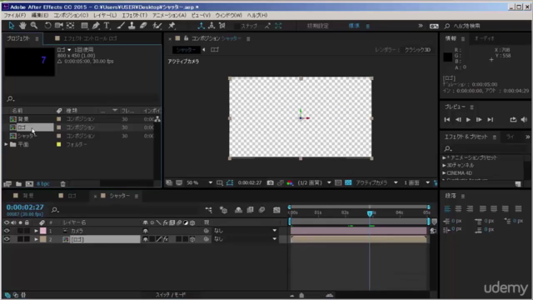
Task: Take snapshot with camera icon in viewer
Action: tap(270, 183)
